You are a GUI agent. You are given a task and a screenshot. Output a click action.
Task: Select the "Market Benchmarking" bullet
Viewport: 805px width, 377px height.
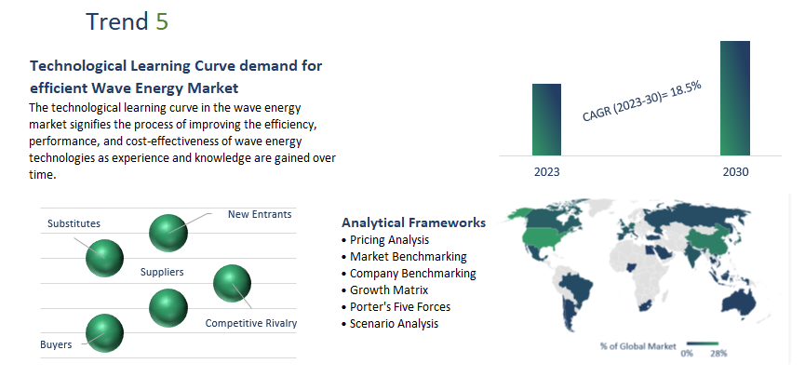pyautogui.click(x=404, y=256)
